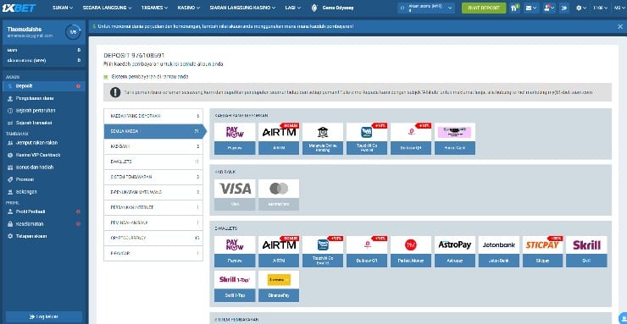Screen dimensions: 627x324
Task: Select the E-WALLETS category tab
Action: pyautogui.click(x=153, y=162)
